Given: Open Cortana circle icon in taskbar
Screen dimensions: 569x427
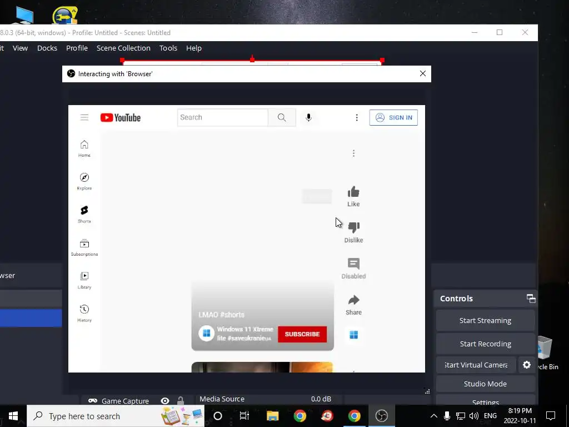Looking at the screenshot, I should [x=218, y=416].
